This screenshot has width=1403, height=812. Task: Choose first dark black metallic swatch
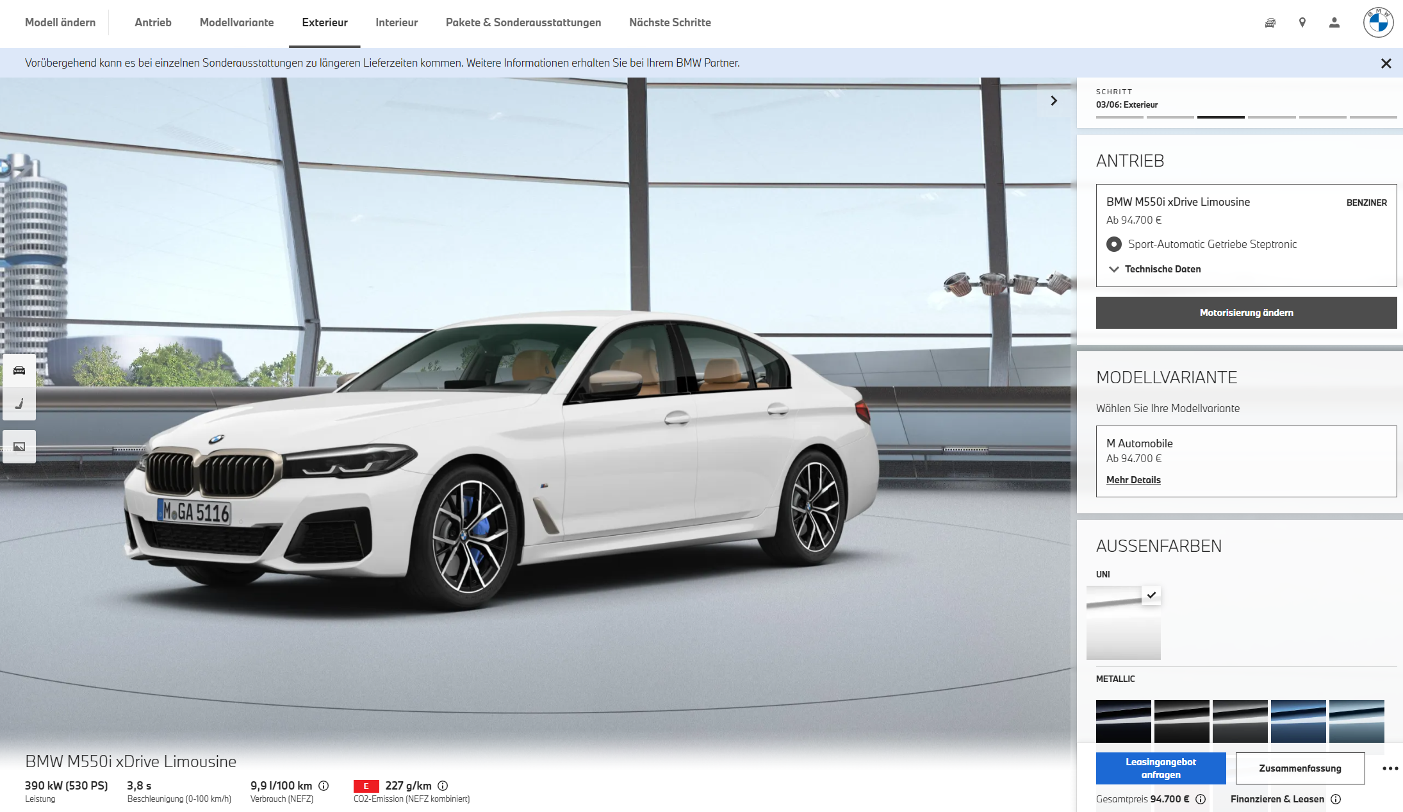click(1124, 722)
